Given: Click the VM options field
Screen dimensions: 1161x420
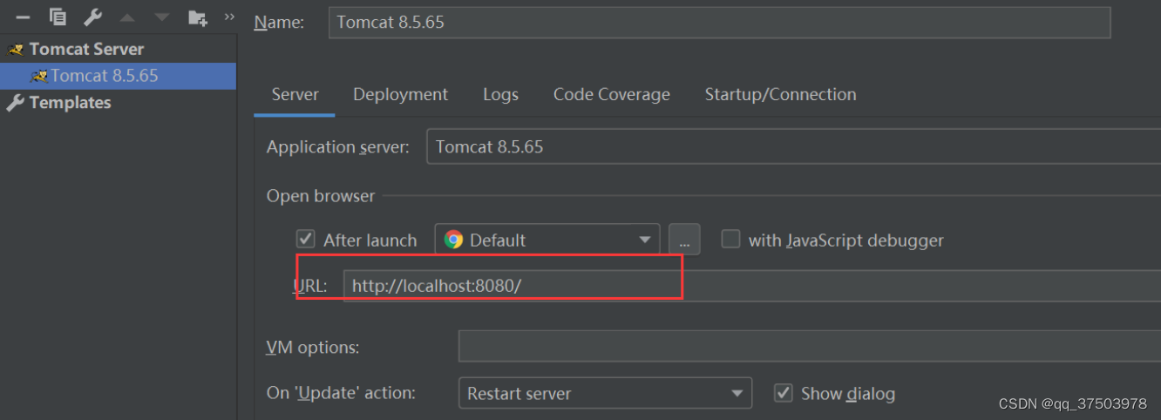Looking at the screenshot, I should 810,347.
